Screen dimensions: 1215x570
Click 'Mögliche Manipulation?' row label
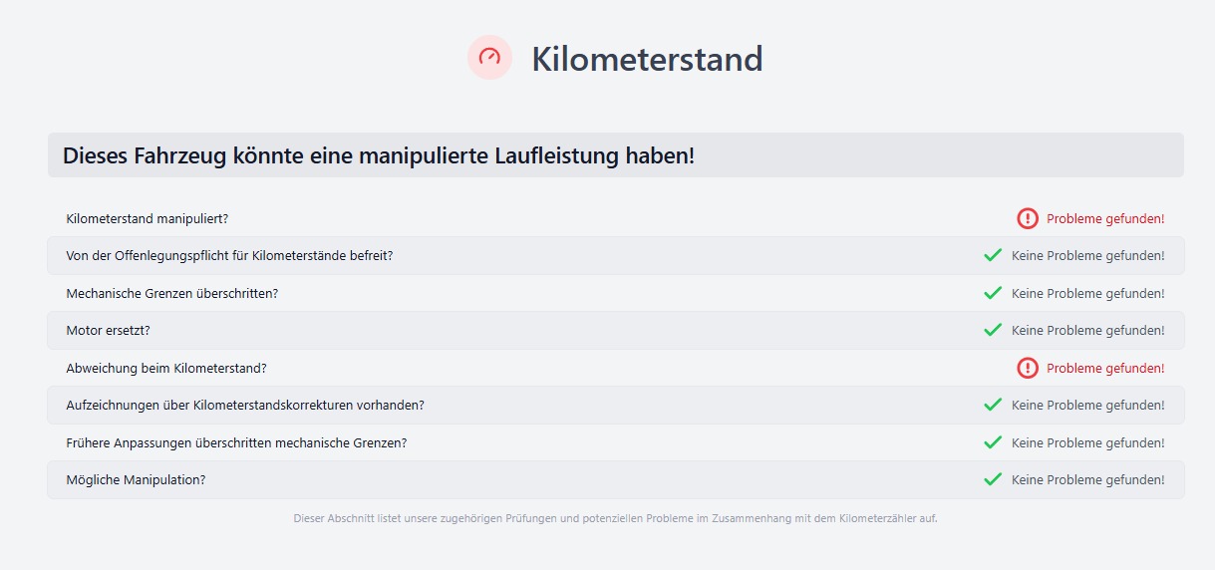pyautogui.click(x=136, y=479)
